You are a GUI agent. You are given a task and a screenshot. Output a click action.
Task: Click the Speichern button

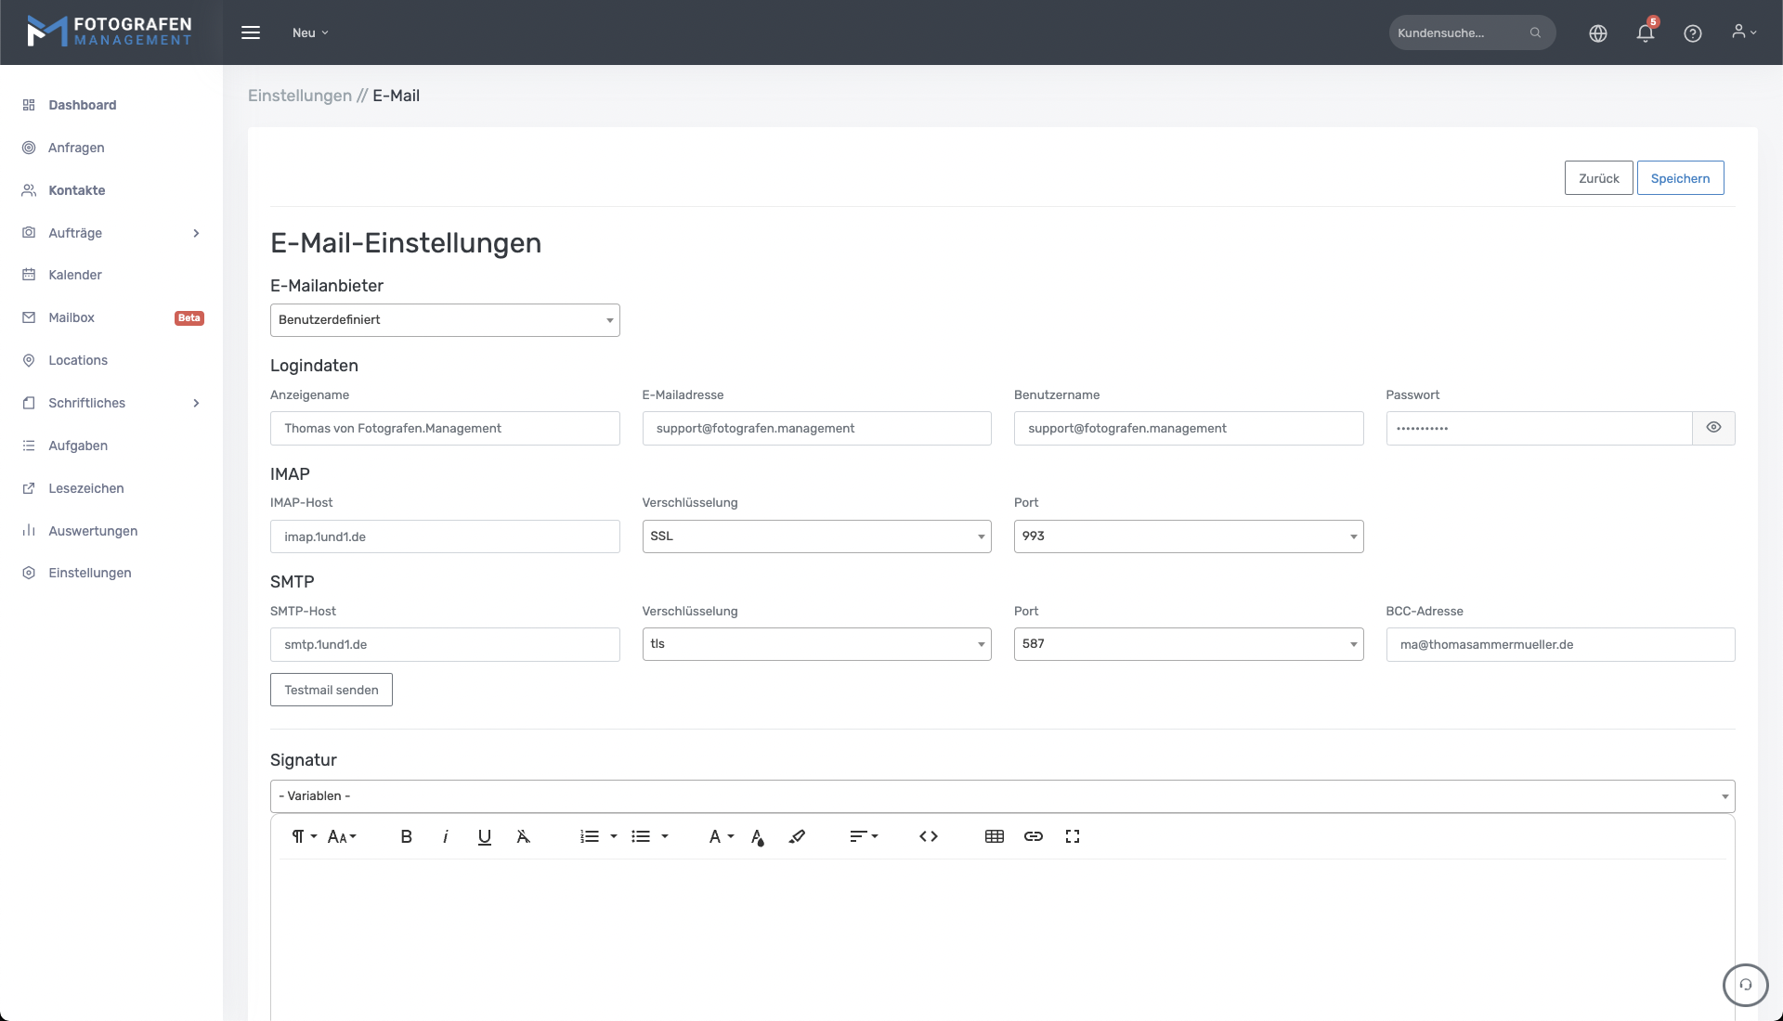pos(1679,178)
